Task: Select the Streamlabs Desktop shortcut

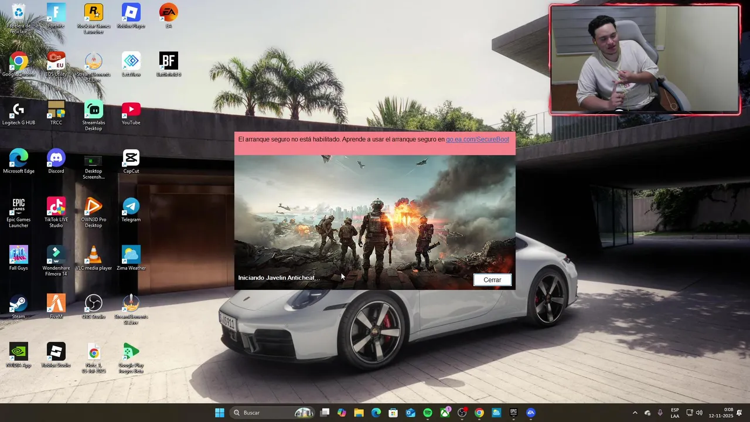Action: tap(93, 116)
